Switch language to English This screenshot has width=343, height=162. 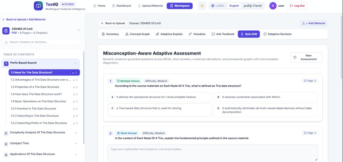pos(234,6)
